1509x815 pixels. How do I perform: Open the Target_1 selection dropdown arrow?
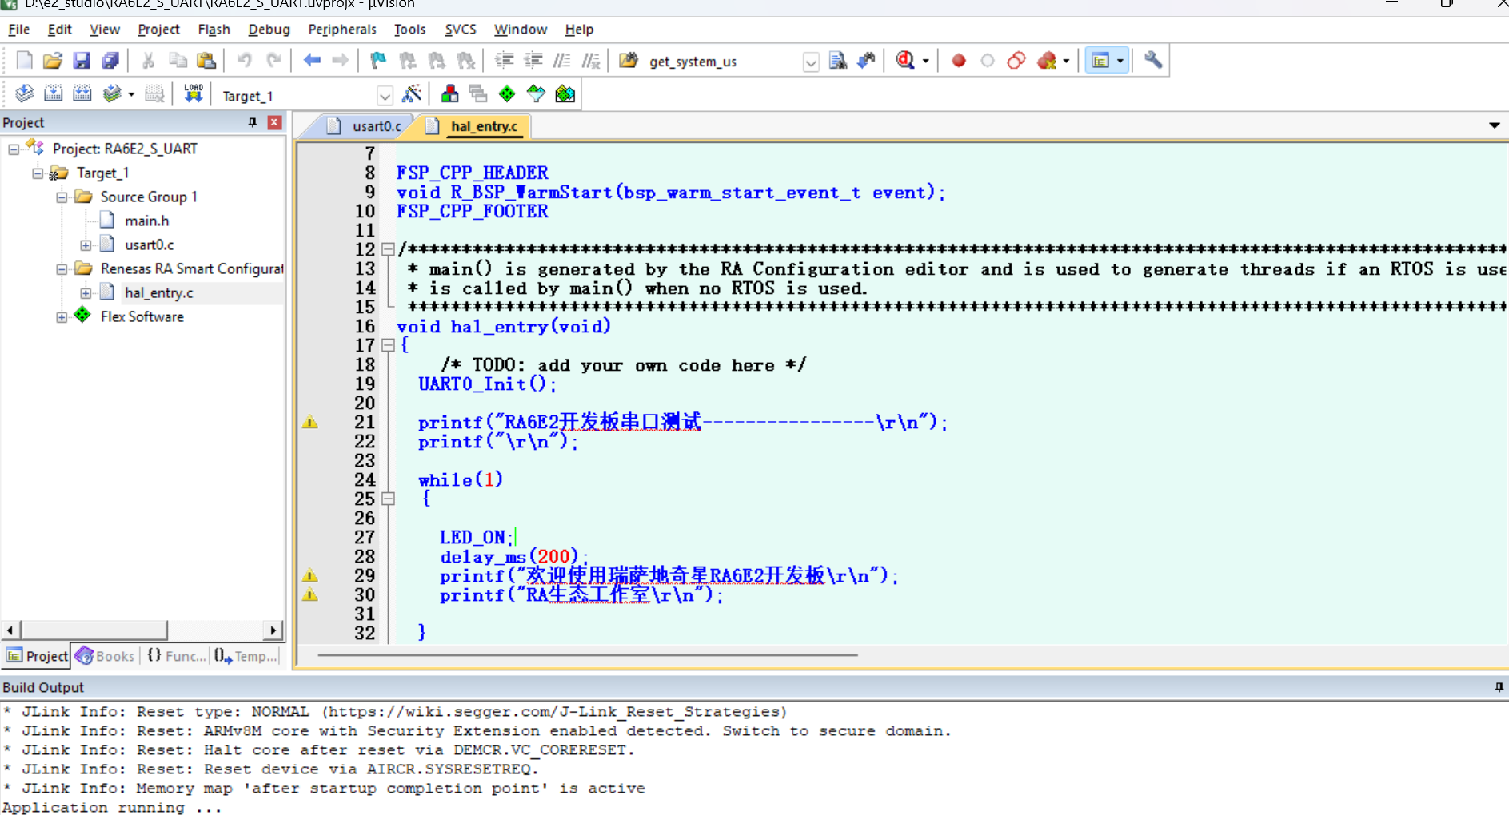(385, 96)
